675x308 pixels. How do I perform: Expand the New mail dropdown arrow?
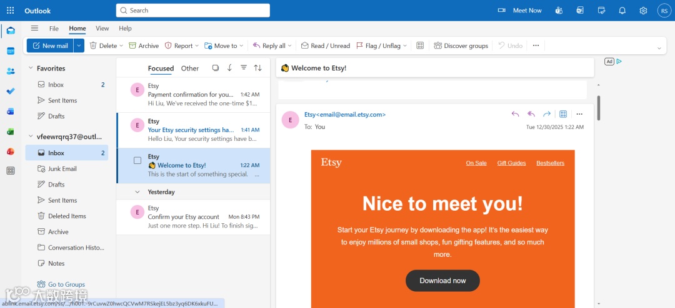79,46
